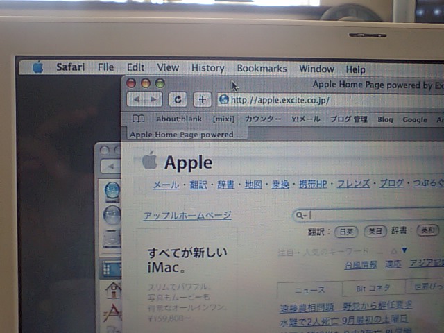Click the 英日 translation button
444x333 pixels.
pos(375,231)
